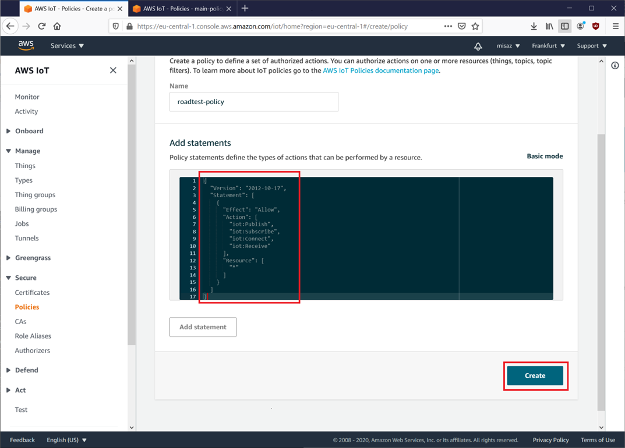625x448 pixels.
Task: Open the Firefox hamburger menu
Action: click(x=615, y=26)
